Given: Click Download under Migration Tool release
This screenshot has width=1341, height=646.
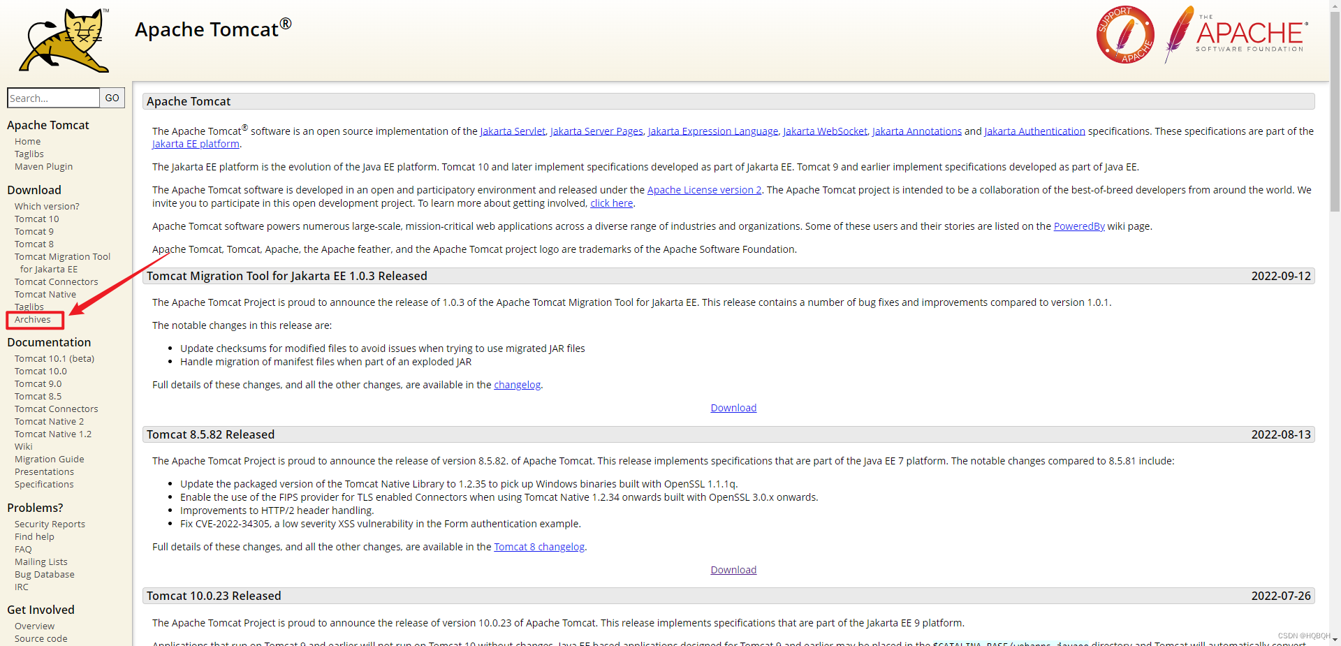Looking at the screenshot, I should coord(733,408).
